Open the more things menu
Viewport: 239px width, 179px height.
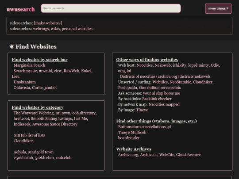[x=218, y=9]
